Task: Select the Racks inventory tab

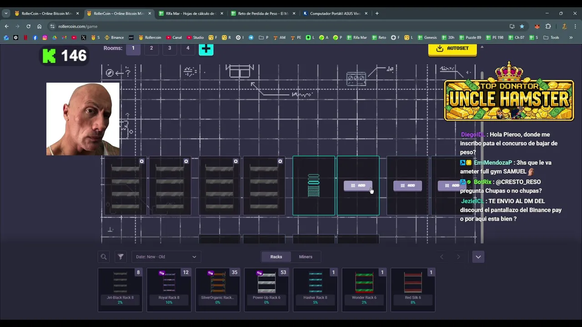Action: tap(276, 257)
